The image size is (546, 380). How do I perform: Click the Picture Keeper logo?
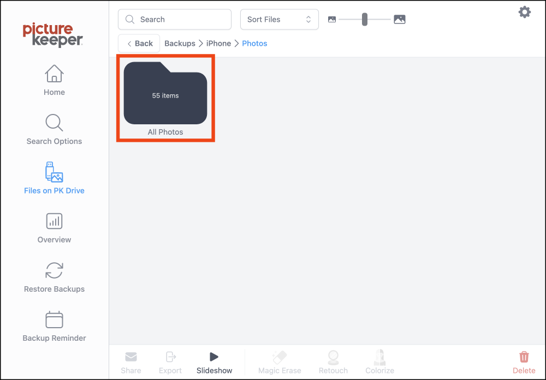click(53, 35)
